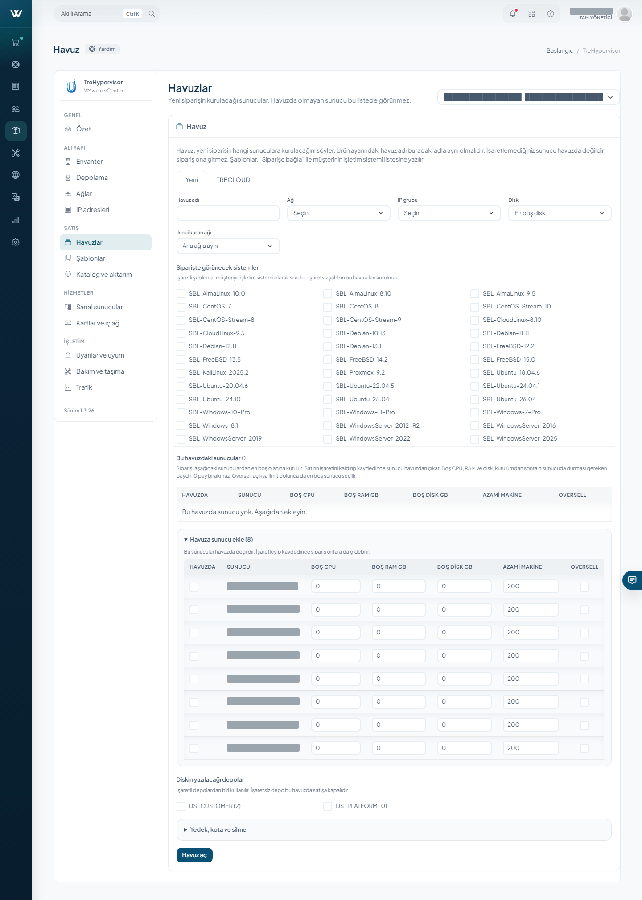This screenshot has width=642, height=900.
Task: Open the server selector dropdown beside Havuzlar heading
Action: point(528,97)
